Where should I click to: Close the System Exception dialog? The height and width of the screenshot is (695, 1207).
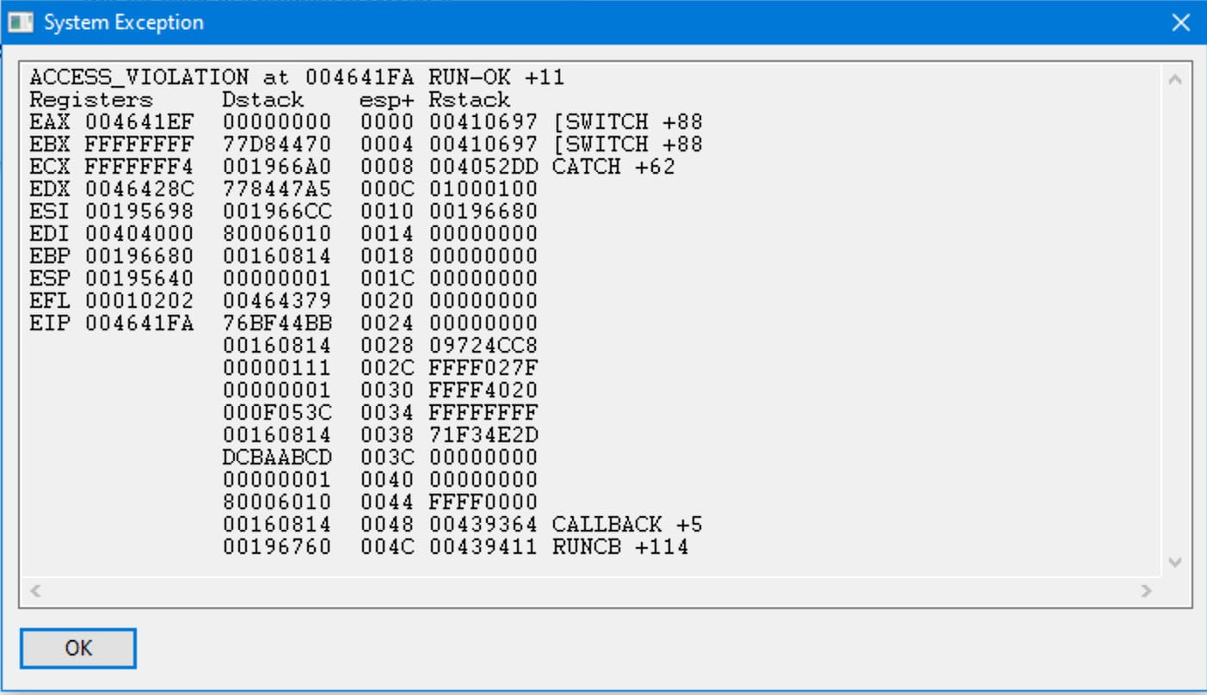(x=1181, y=23)
